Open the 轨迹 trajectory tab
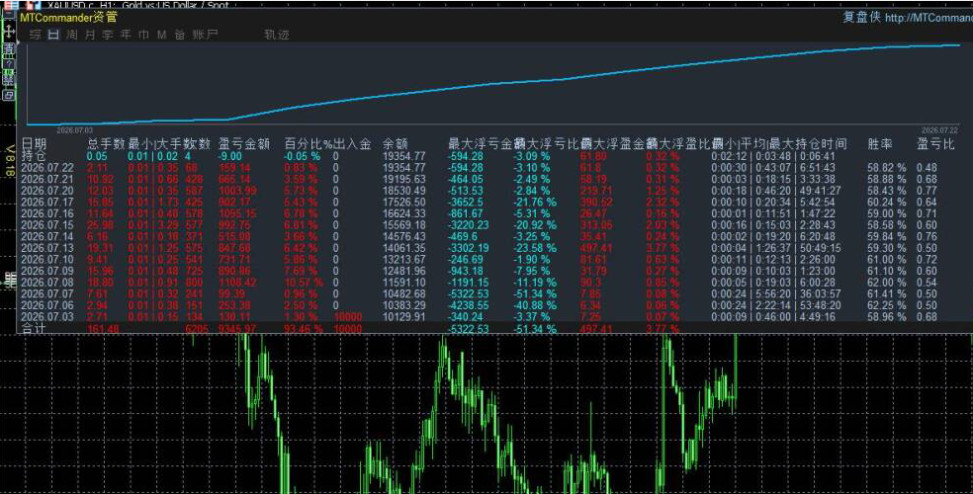973x494 pixels. pyautogui.click(x=277, y=35)
